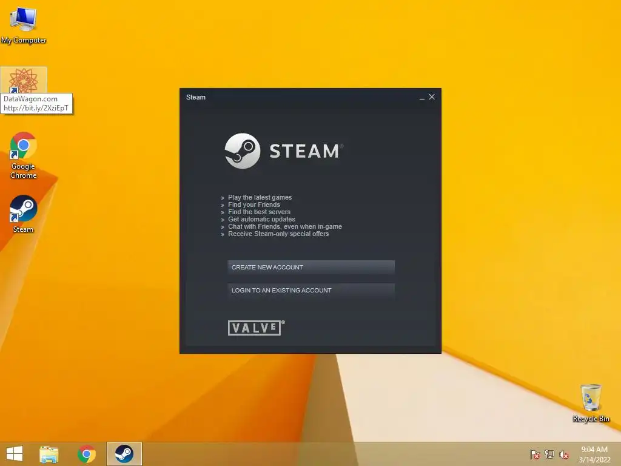621x466 pixels.
Task: Select Steam desktop shortcut
Action: (x=24, y=214)
